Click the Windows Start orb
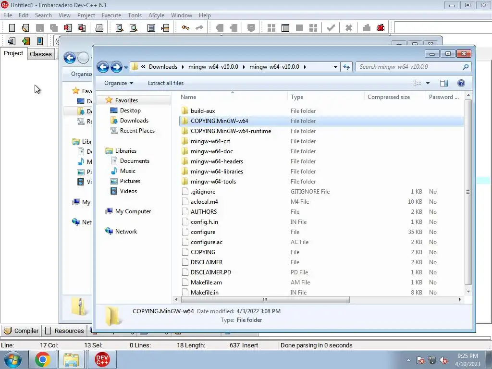 (13, 359)
